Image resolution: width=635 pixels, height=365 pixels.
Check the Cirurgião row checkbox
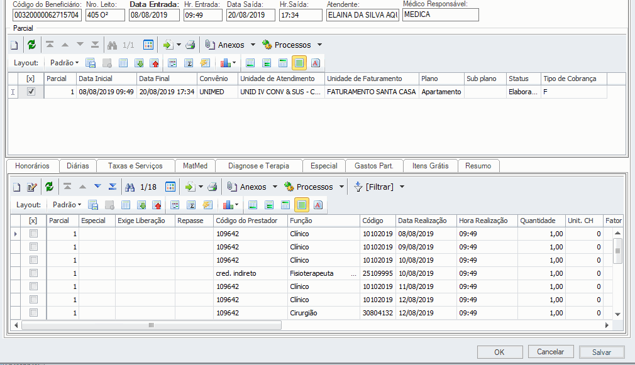tap(33, 313)
